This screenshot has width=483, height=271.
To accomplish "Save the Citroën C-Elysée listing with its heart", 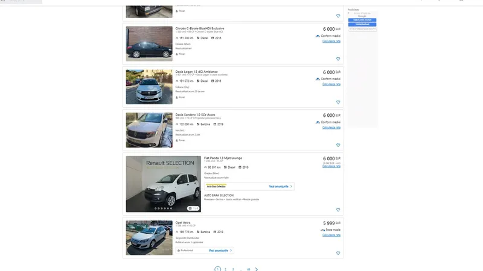I will 338,58.
